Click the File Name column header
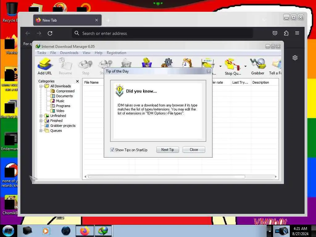The height and width of the screenshot is (237, 316). tap(93, 82)
